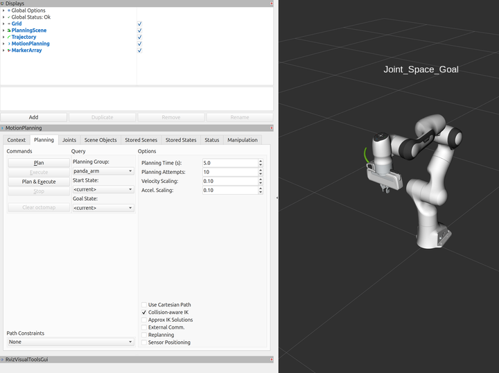Click the Planning Attempts input field
Viewport: 499px width, 373px height.
click(x=230, y=172)
